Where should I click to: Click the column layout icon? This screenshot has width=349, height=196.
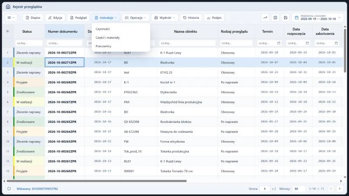275,17
